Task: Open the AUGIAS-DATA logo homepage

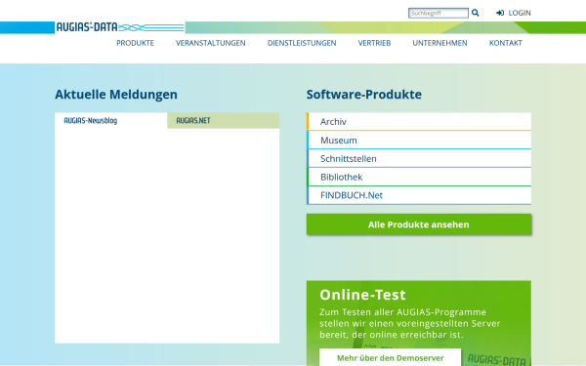Action: point(120,27)
